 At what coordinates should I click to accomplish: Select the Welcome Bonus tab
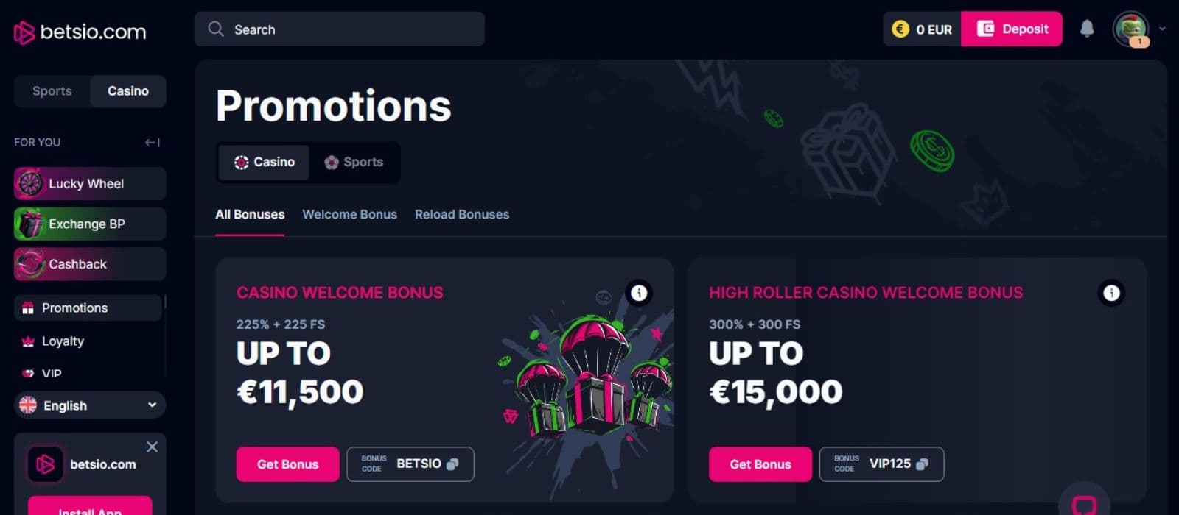349,214
